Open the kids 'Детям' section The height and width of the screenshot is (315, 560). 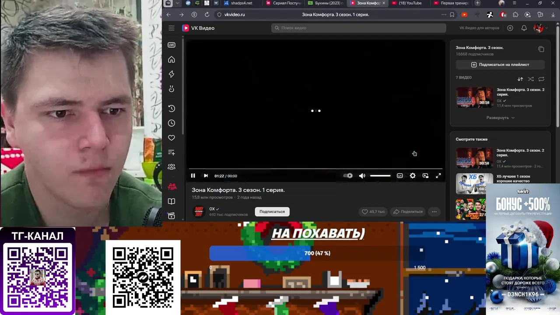tap(172, 187)
